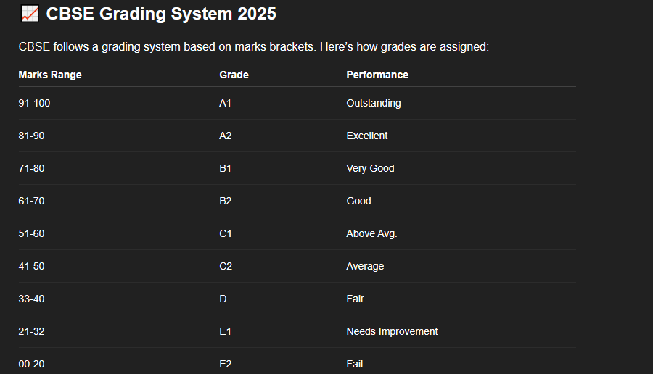
Task: Click grade B2 in the table
Action: tap(226, 201)
